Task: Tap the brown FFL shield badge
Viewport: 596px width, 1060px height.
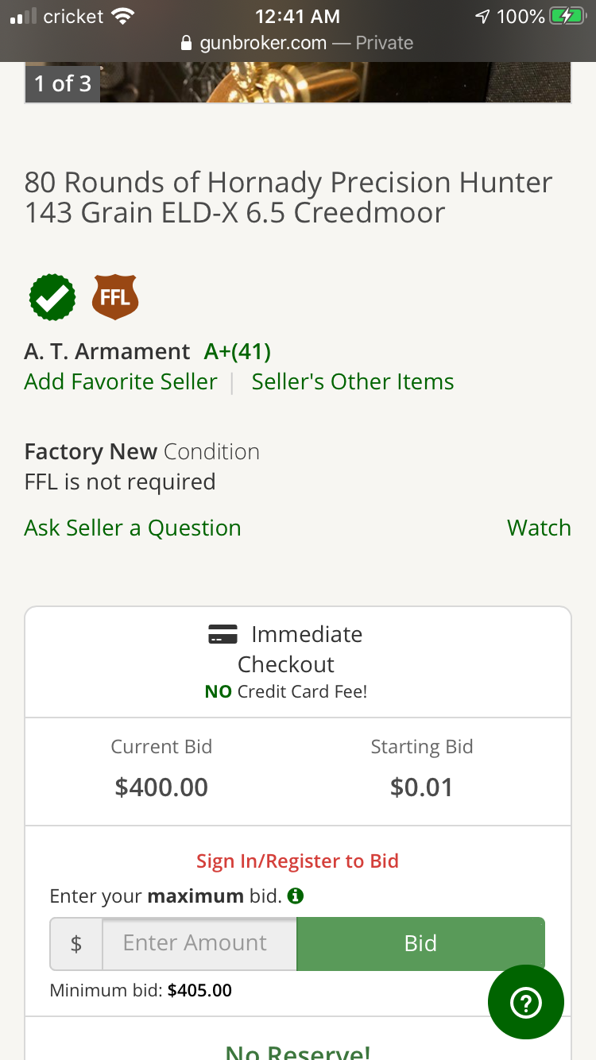Action: [x=115, y=297]
